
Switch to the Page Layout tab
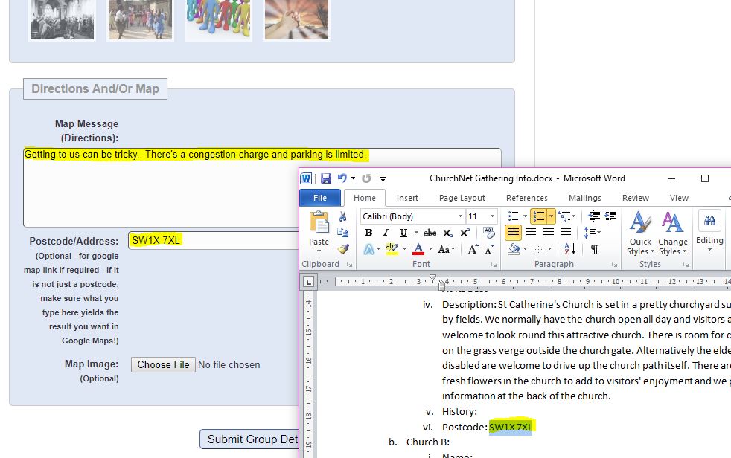462,198
